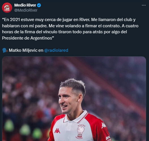Viewport: 149px width, 141px height.
Task: Click the Medio River display name
Action: click(x=25, y=5)
